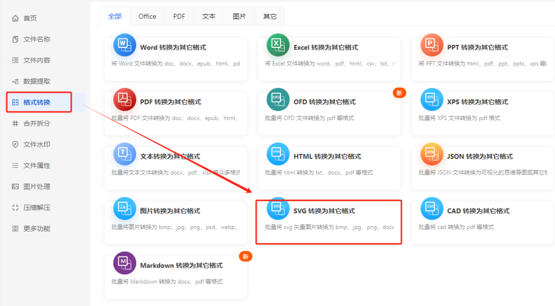Click the 格式转换 sidebar icon
Viewport: 555px width, 306px height.
(15, 103)
